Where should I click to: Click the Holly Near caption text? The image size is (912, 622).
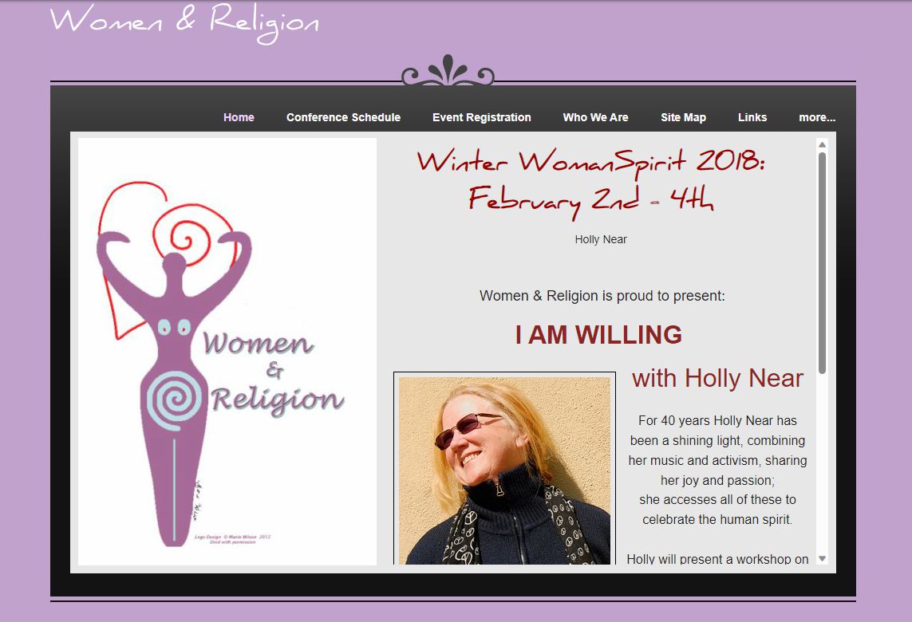click(x=601, y=239)
